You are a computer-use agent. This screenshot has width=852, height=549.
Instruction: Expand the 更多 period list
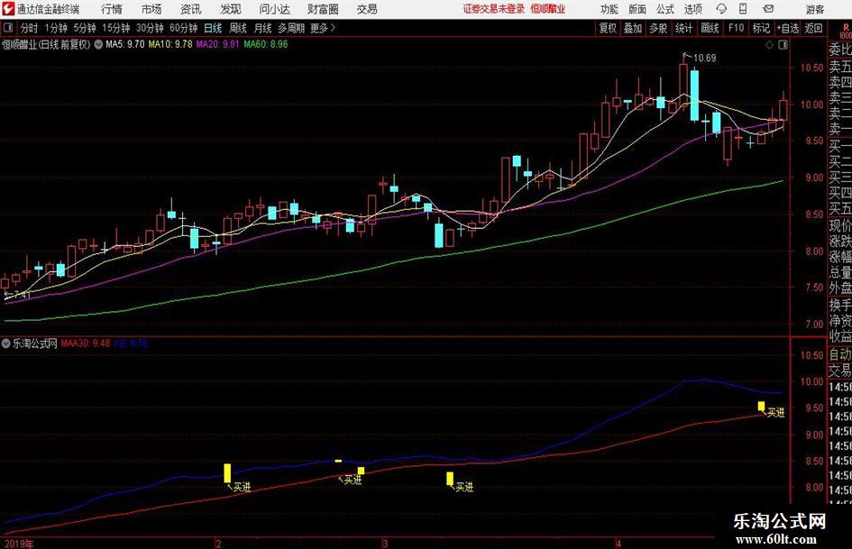pyautogui.click(x=322, y=28)
